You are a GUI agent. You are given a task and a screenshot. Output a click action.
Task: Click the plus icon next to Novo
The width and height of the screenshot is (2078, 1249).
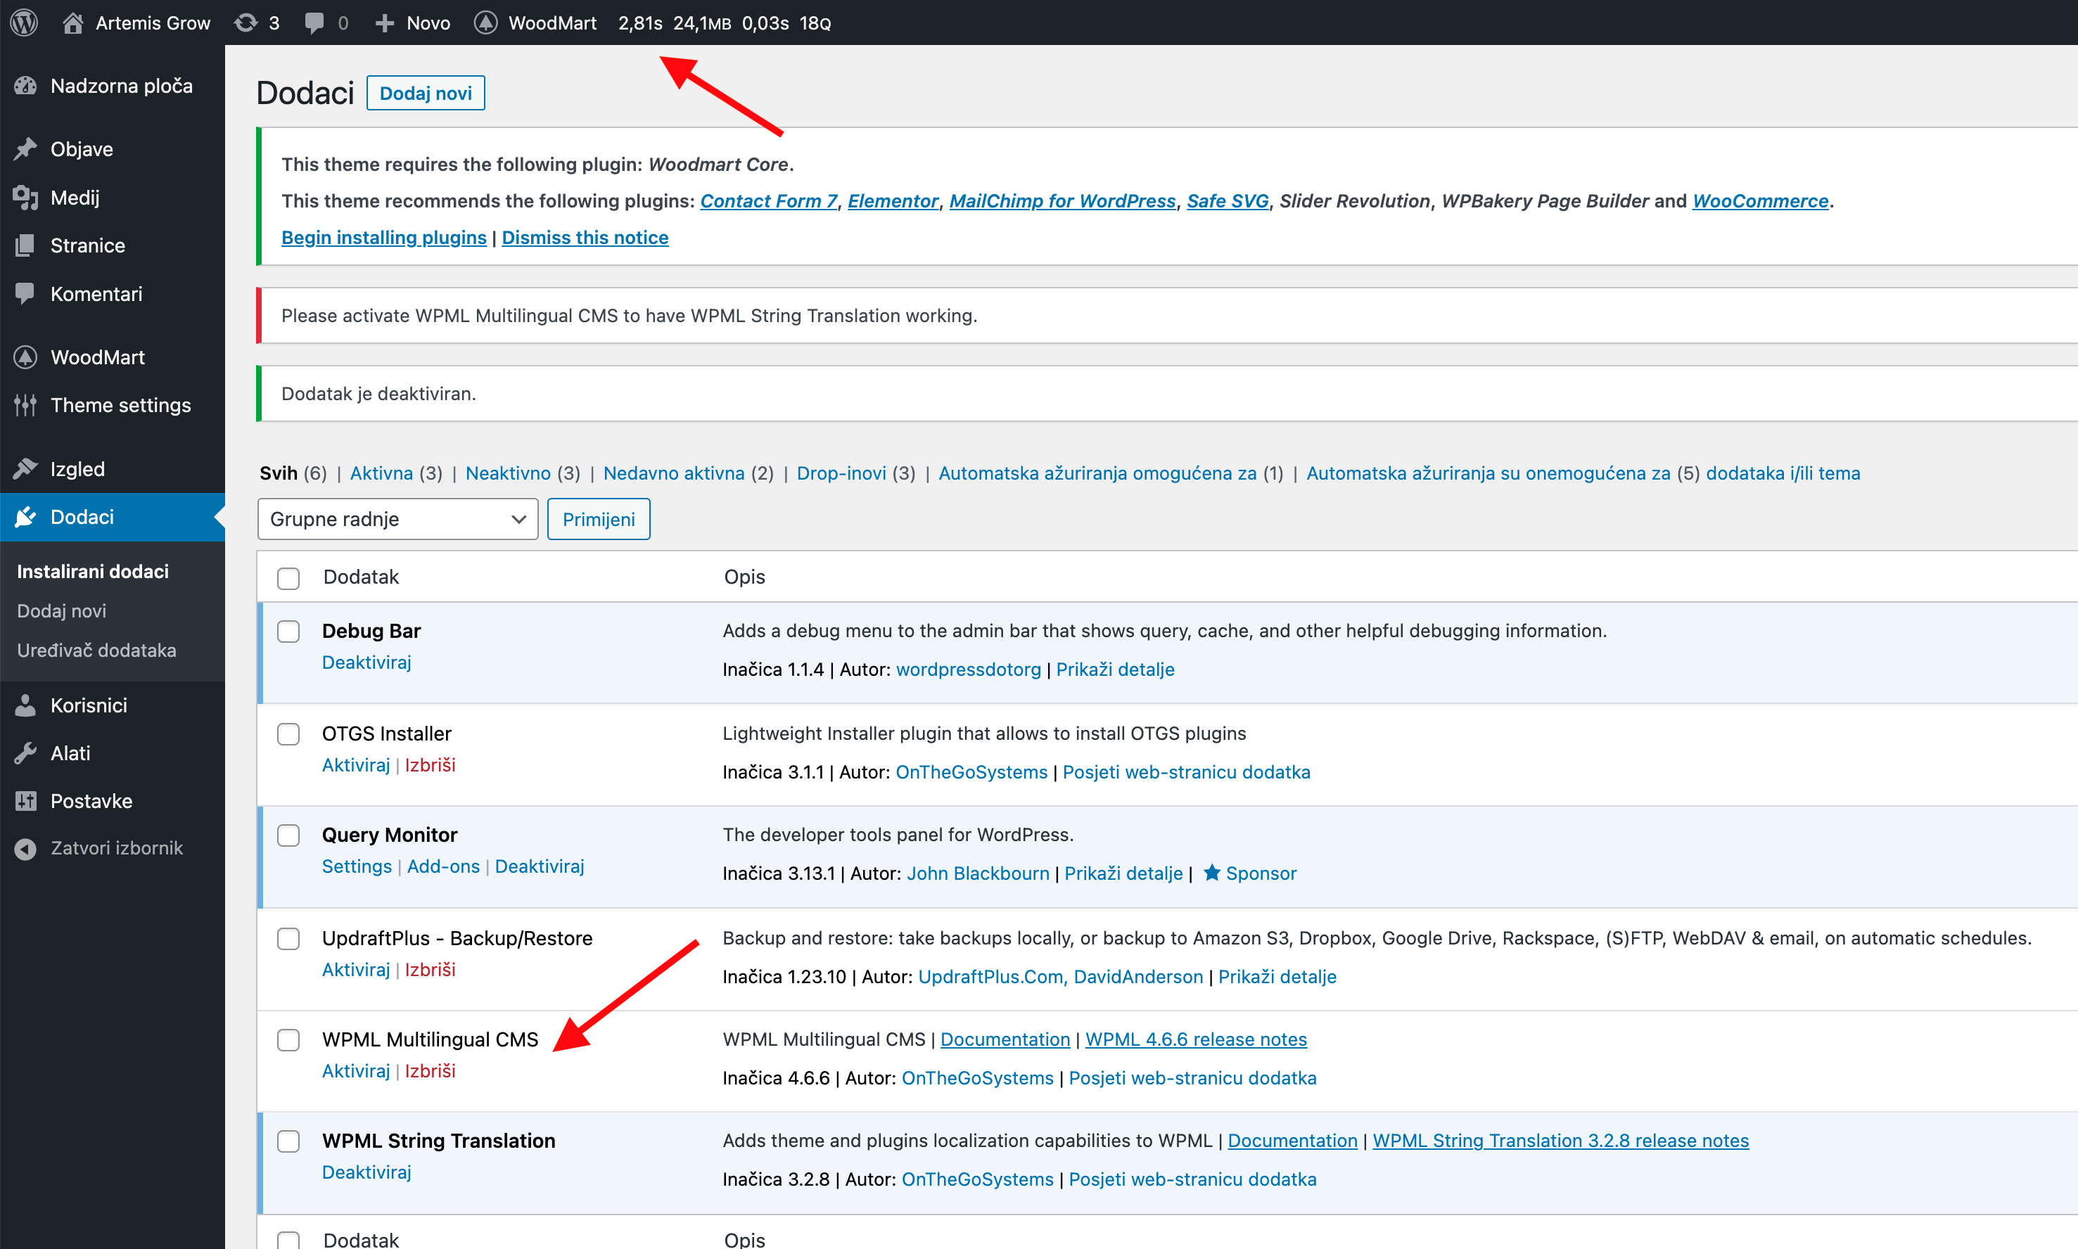pos(385,23)
